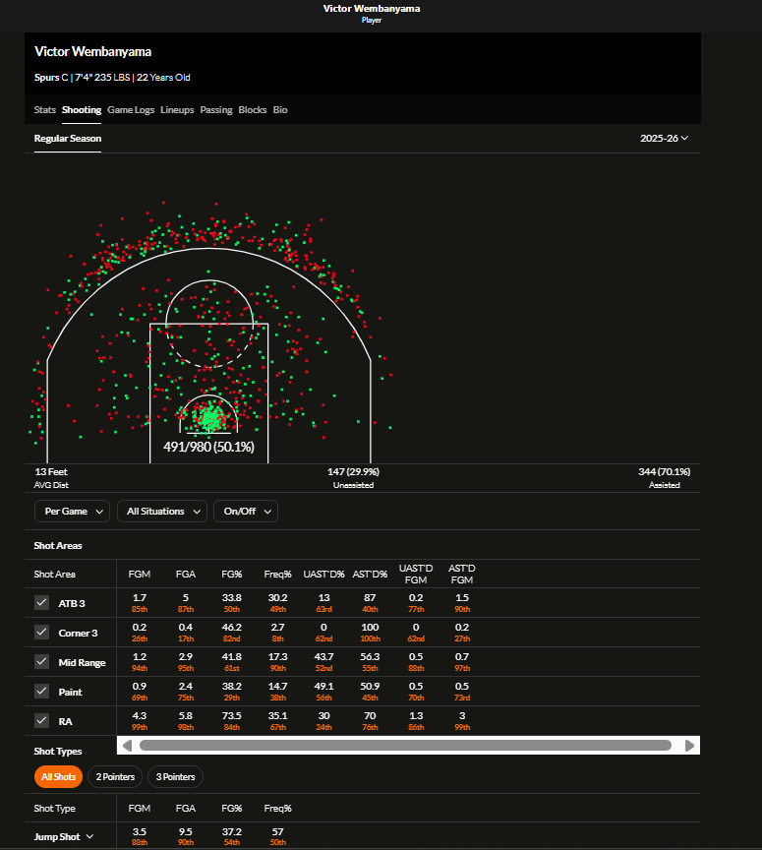Click the AST'D FGM column header
762x850 pixels.
(462, 575)
